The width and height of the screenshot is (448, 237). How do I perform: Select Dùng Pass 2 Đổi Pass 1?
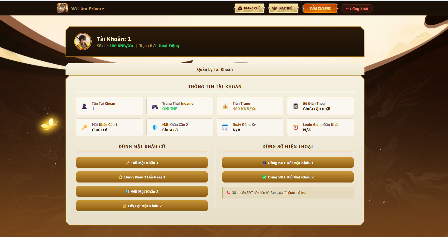[x=142, y=177]
